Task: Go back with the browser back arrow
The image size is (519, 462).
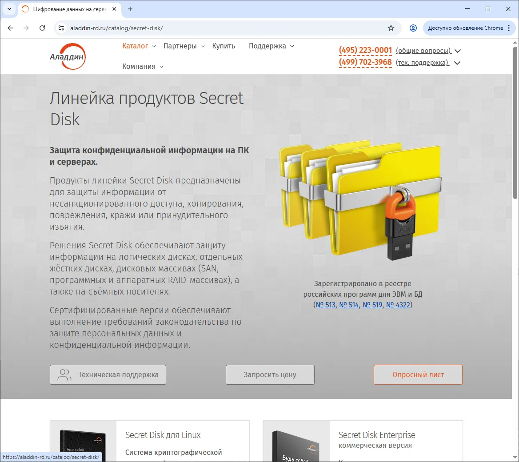Action: click(10, 28)
